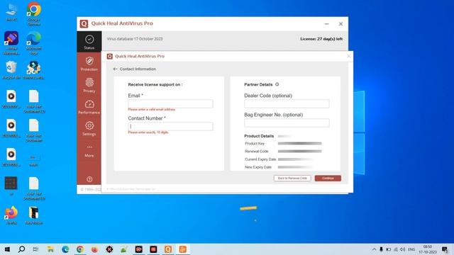Click the "Product Key" label
This screenshot has height=255, width=454.
pos(255,143)
